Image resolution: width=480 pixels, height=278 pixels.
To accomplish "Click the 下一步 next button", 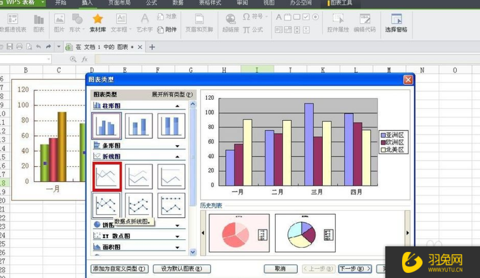I will tap(355, 269).
